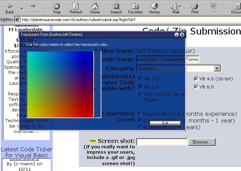The image size is (241, 171).
Task: Pick a color from the gradient palette
Action: click(x=60, y=84)
